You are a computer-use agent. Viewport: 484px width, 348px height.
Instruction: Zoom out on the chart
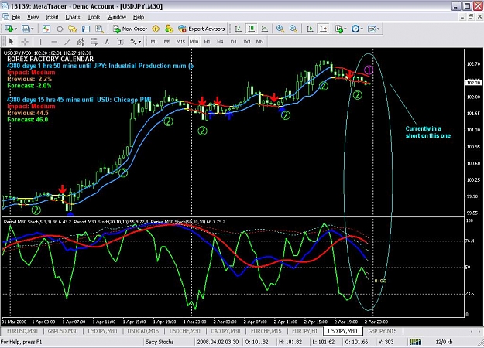(293, 29)
